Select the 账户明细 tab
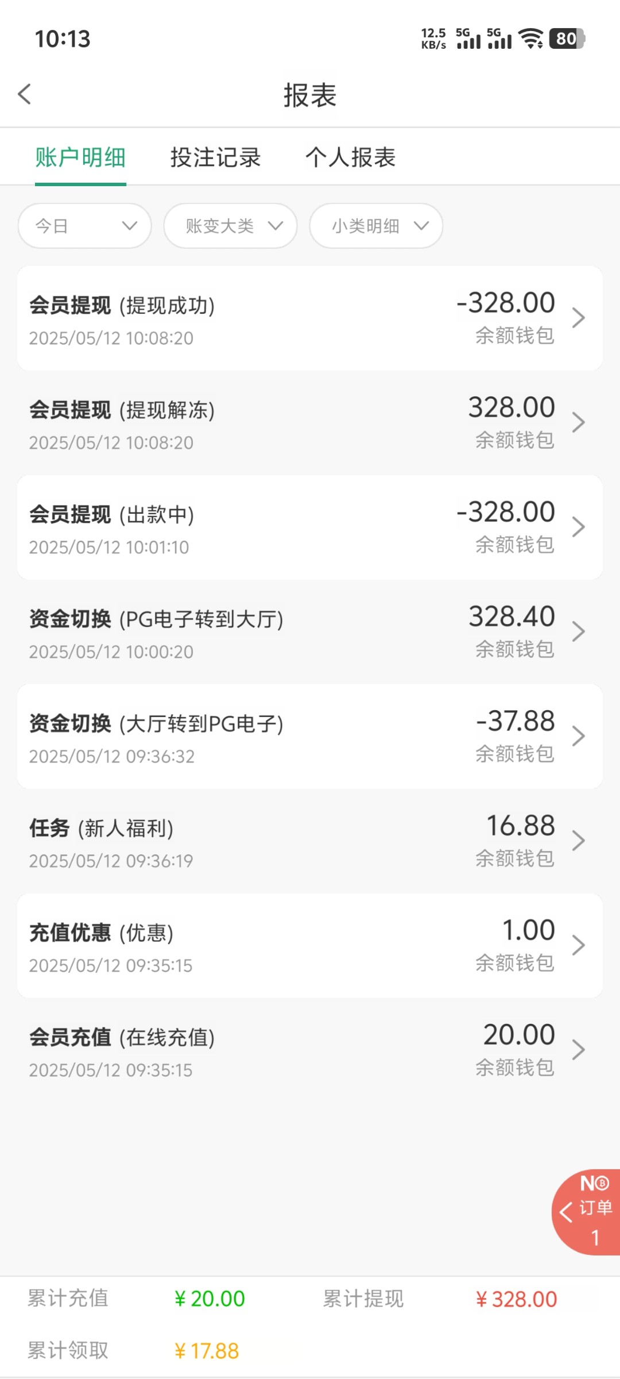 pos(80,157)
